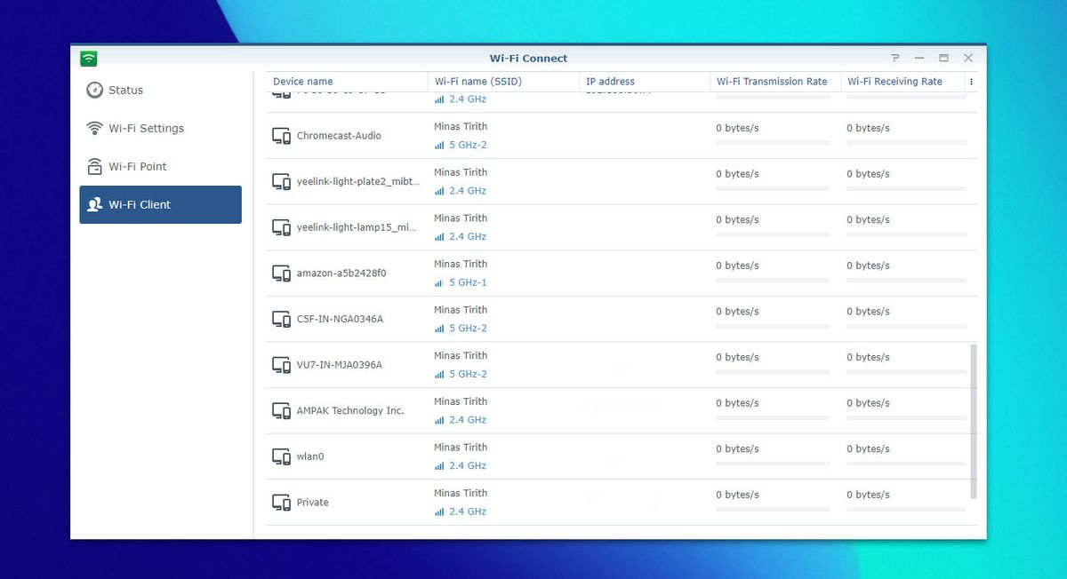Click transmission 0 bytes/s in VU7-IN-MJA0396A row
1067x579 pixels.
coord(737,358)
